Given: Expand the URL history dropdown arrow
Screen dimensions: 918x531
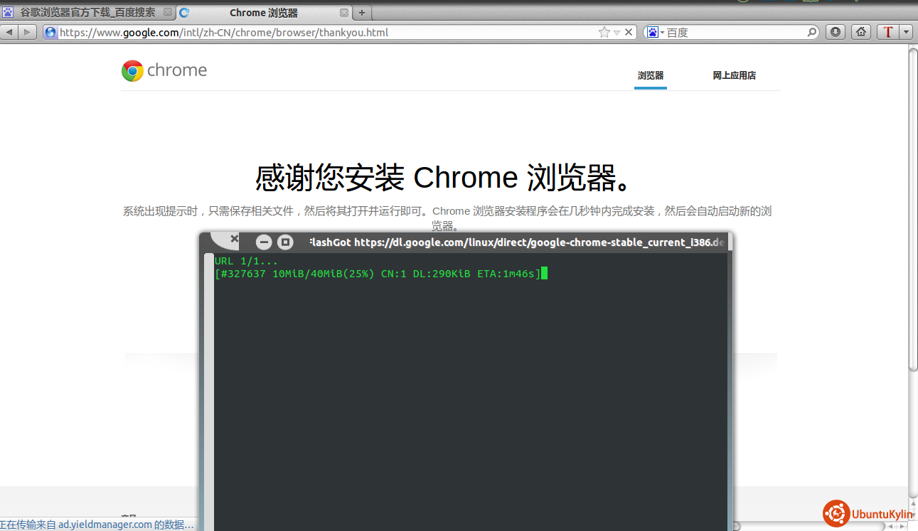Looking at the screenshot, I should click(x=617, y=32).
